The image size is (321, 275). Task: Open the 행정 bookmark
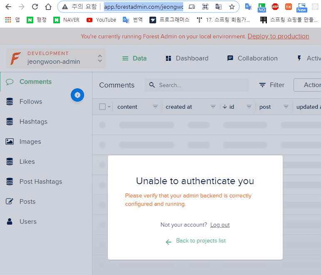tap(37, 20)
